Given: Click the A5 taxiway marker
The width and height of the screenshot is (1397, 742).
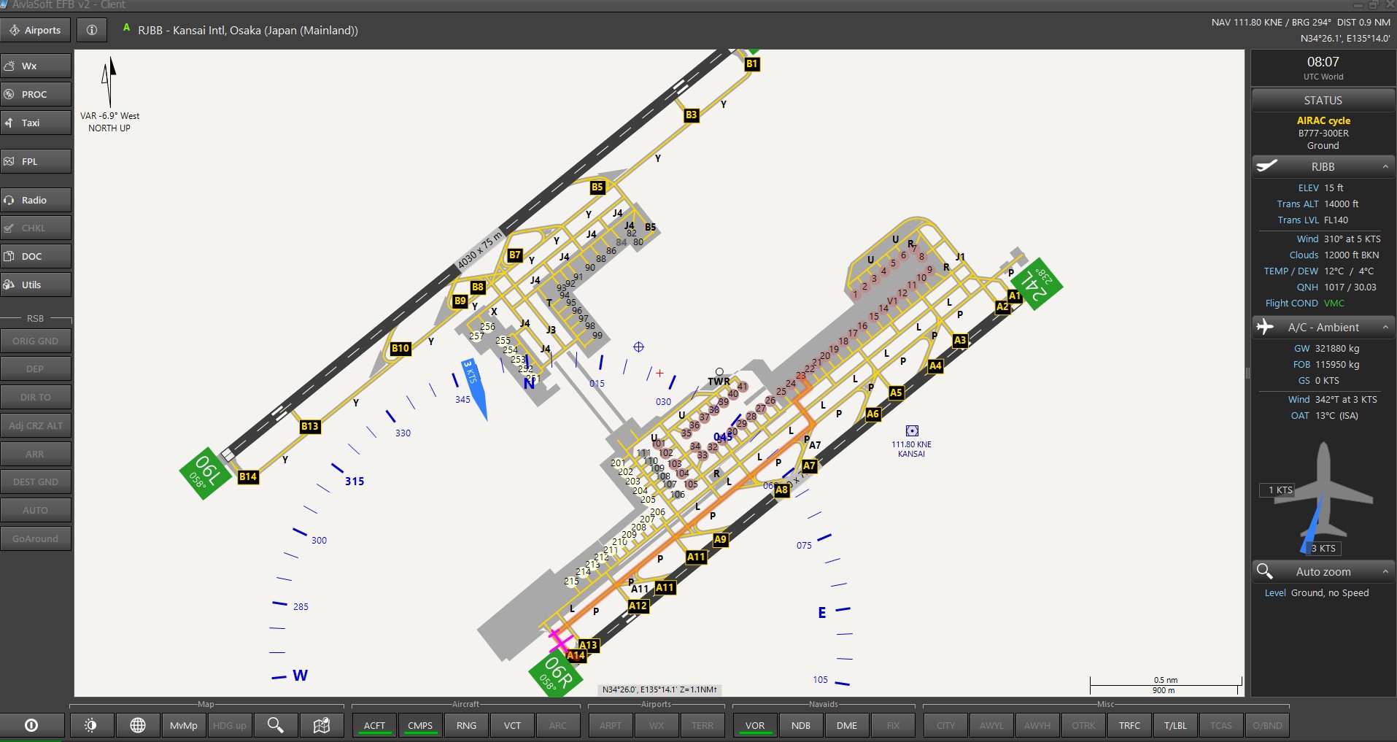Looking at the screenshot, I should pyautogui.click(x=896, y=393).
